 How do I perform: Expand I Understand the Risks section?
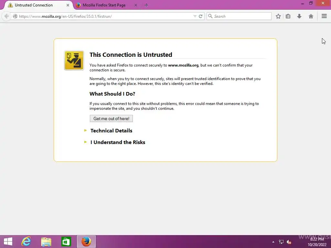(118, 142)
